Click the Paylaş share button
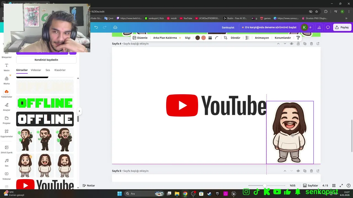This screenshot has height=198, width=353. click(x=342, y=27)
